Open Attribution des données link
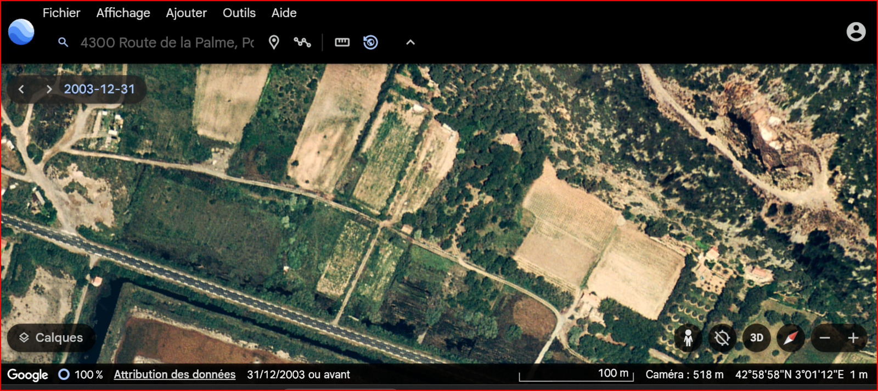 pyautogui.click(x=175, y=375)
